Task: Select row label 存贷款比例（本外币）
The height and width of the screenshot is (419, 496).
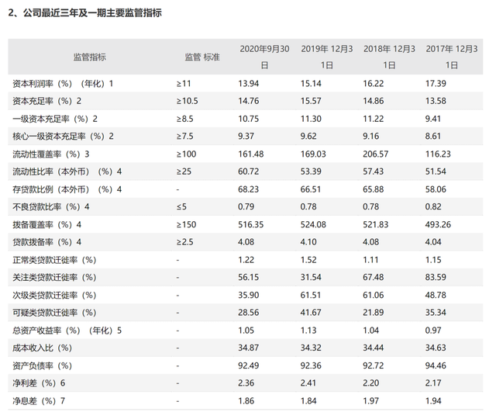Action: (67, 189)
